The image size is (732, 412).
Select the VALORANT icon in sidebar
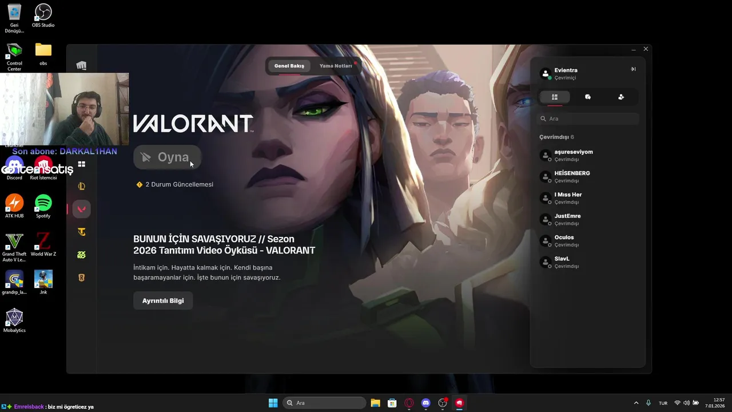tap(82, 209)
